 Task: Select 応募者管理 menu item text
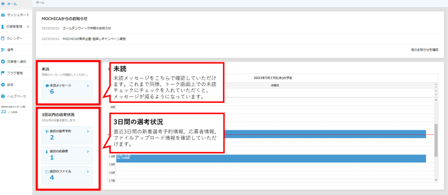[16, 27]
